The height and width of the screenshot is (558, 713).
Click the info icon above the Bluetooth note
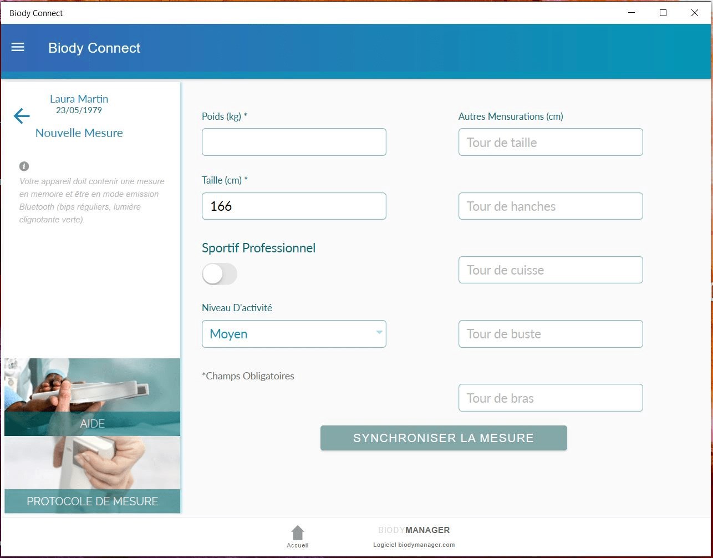pyautogui.click(x=24, y=166)
